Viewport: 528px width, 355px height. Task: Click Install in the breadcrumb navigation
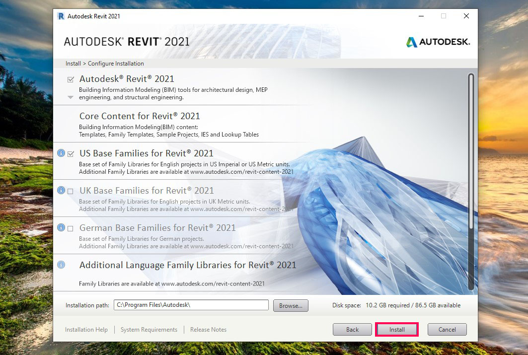[x=73, y=64]
